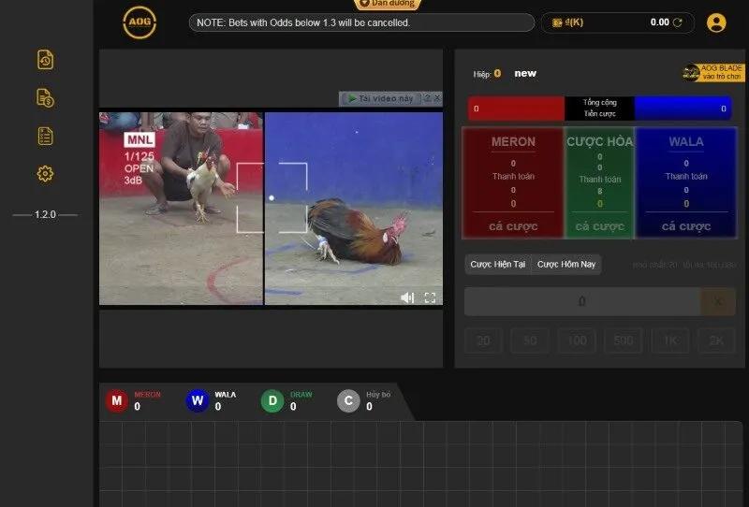Clear the bet amount with X button
749x507 pixels.
point(718,301)
